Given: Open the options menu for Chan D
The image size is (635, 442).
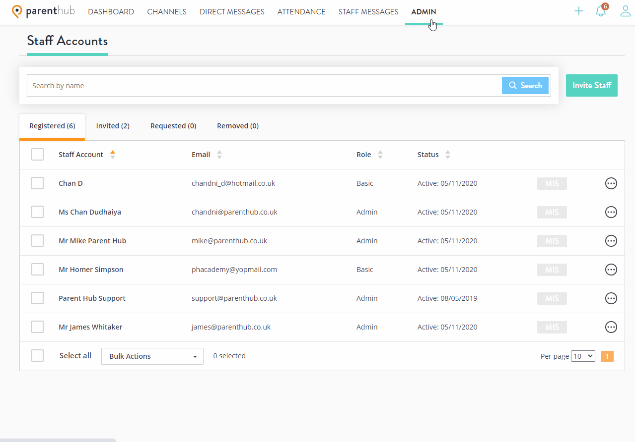Looking at the screenshot, I should (x=611, y=183).
